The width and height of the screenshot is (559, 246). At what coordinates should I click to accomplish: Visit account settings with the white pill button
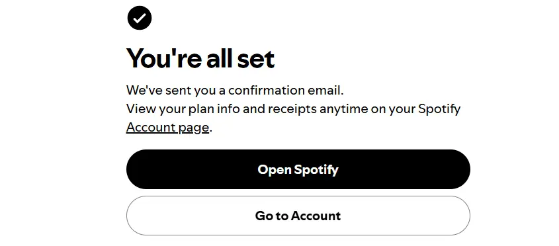(x=298, y=216)
